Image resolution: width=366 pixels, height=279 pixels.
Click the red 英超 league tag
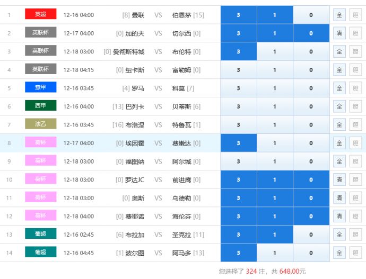(40, 14)
